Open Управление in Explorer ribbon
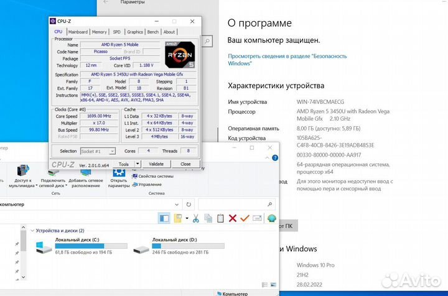This screenshot has height=296, width=448. pos(147,185)
